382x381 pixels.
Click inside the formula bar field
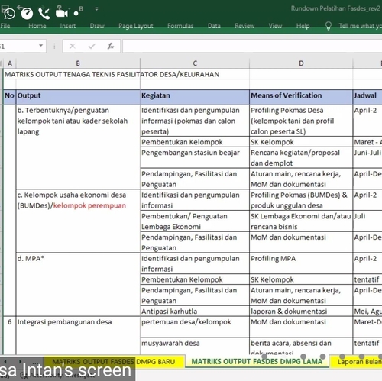pos(252,46)
